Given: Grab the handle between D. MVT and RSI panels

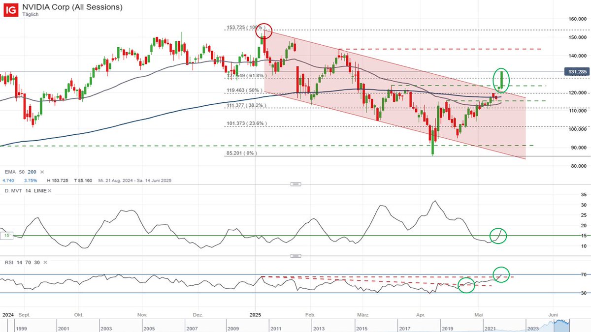Looking at the screenshot, I should pos(295,256).
